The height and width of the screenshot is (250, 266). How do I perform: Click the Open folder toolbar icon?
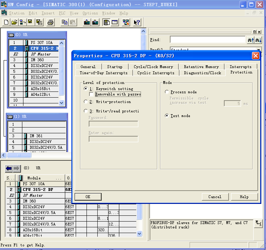point(14,22)
